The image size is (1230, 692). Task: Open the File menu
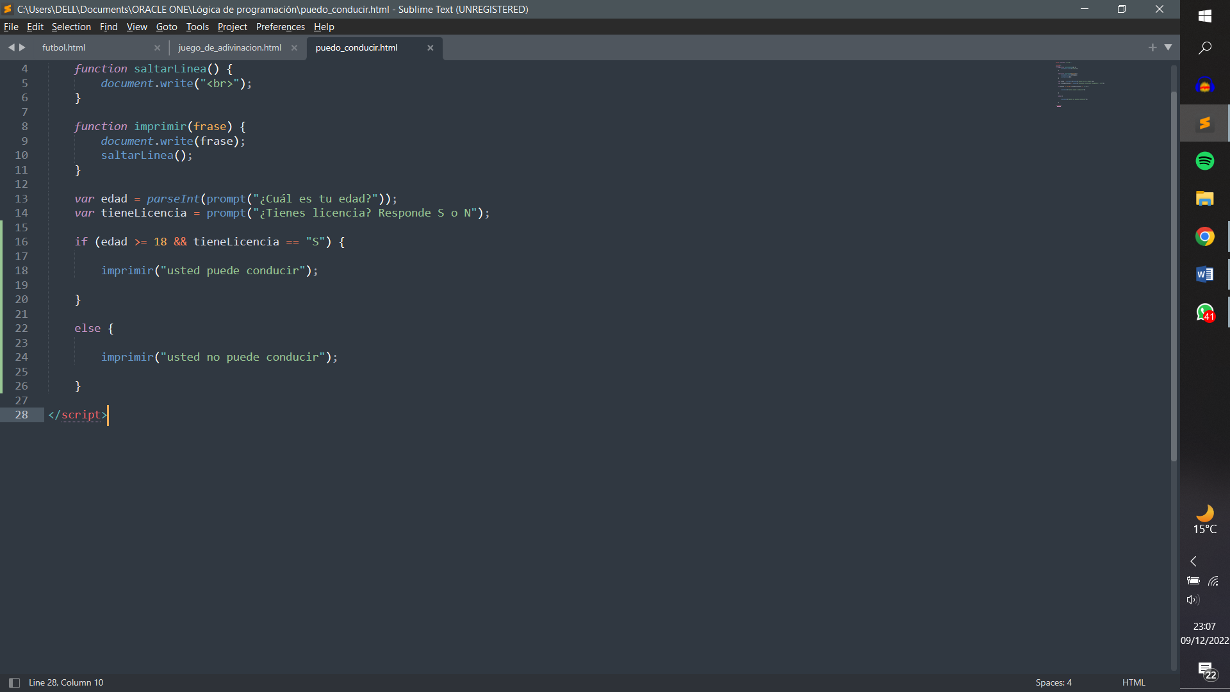click(11, 27)
